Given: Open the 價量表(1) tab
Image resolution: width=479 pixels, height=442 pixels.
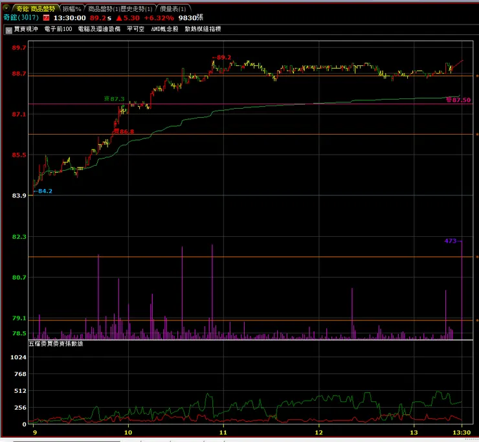Looking at the screenshot, I should click(x=173, y=9).
